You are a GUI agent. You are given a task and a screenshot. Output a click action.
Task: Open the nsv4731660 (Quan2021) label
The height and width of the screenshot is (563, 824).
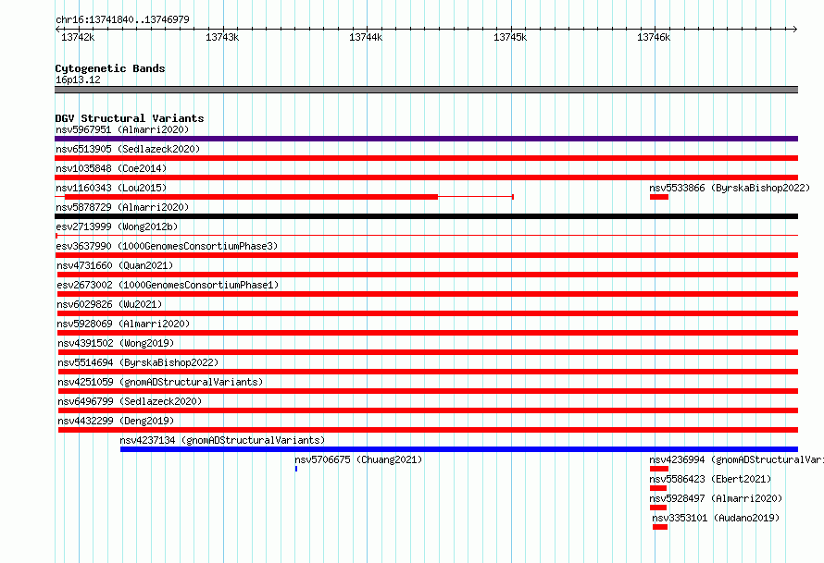pyautogui.click(x=115, y=265)
